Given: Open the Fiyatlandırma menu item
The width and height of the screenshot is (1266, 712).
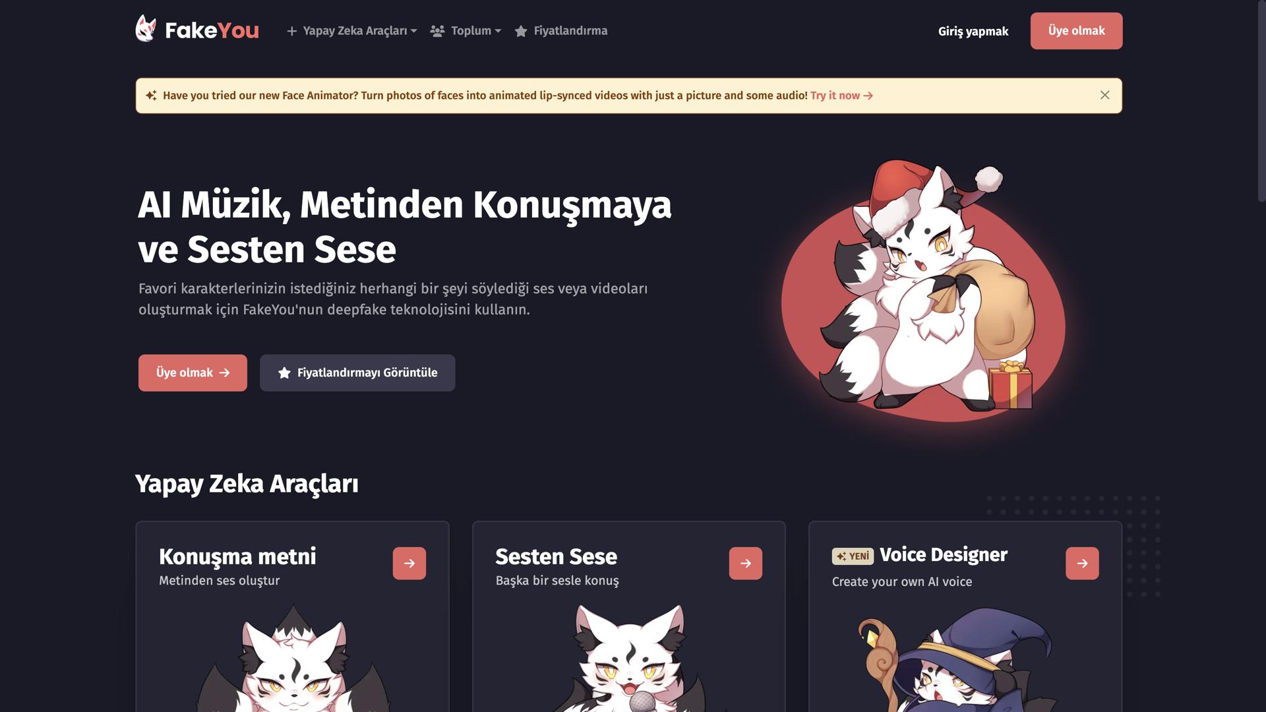Looking at the screenshot, I should point(561,31).
